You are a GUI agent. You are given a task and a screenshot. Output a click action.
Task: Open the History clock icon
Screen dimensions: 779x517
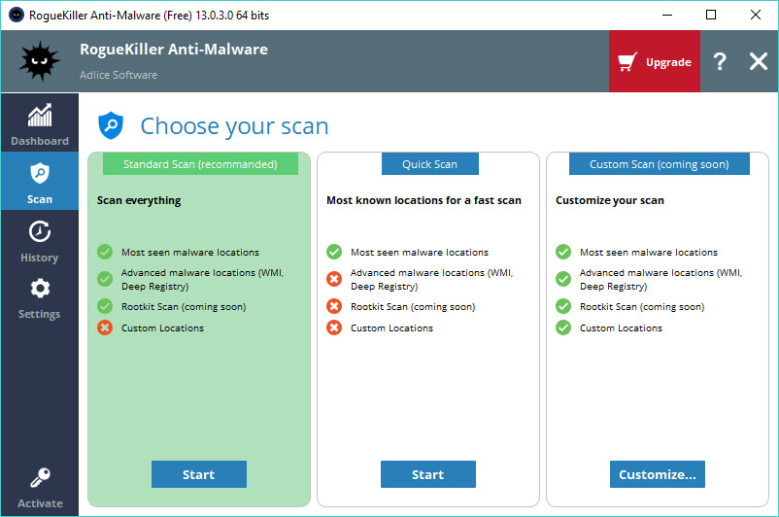coord(39,231)
